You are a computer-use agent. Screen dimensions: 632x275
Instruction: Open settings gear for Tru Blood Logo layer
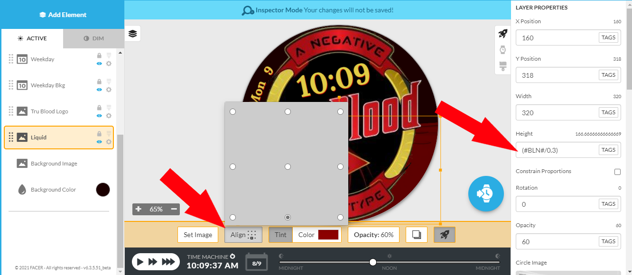[x=109, y=116]
